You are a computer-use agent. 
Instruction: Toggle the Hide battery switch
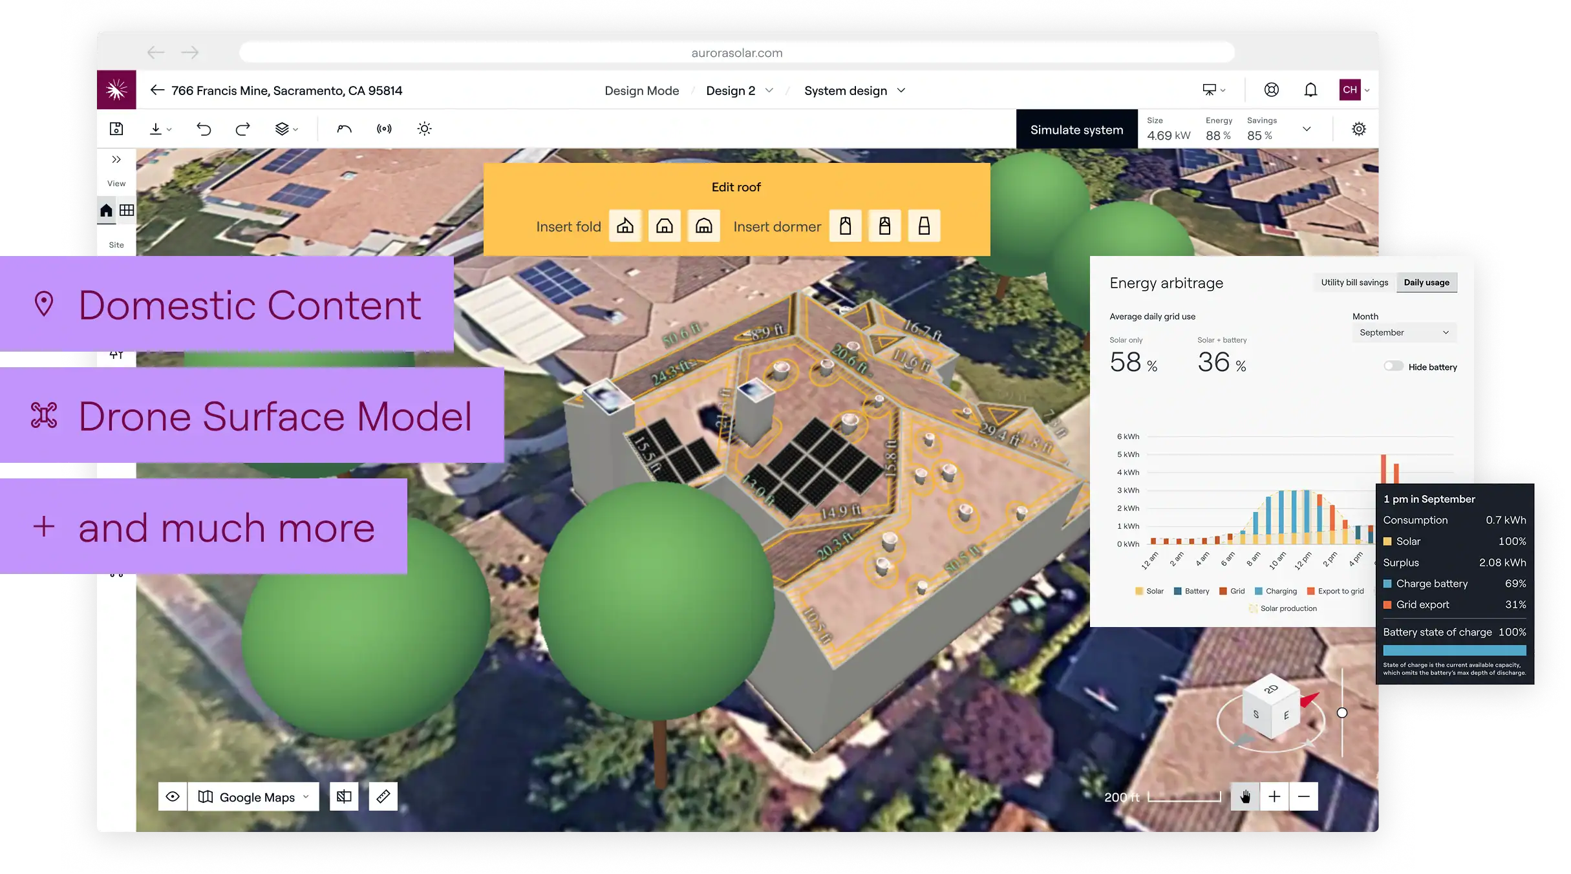(x=1393, y=367)
